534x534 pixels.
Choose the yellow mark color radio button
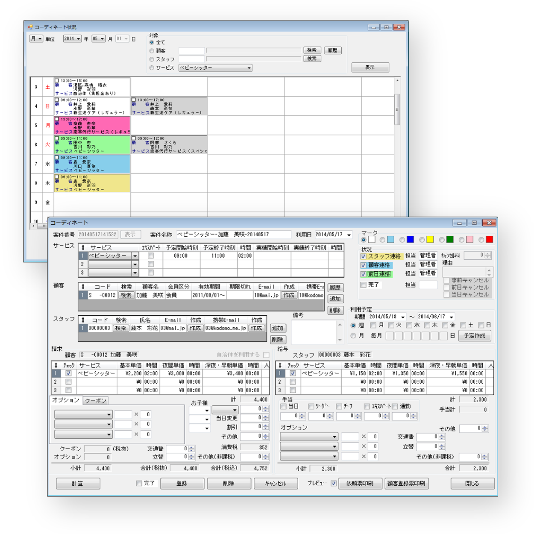(x=422, y=240)
